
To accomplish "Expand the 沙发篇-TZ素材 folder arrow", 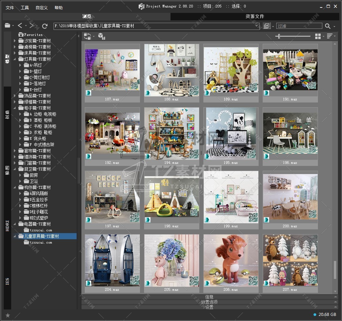I will pos(15,41).
